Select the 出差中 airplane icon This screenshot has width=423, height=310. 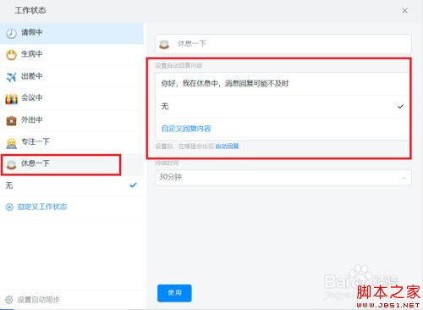click(x=11, y=76)
